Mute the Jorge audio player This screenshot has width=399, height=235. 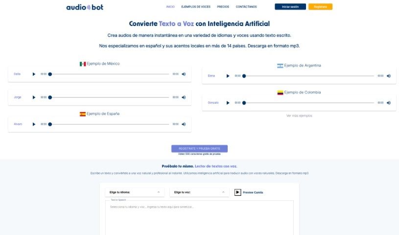click(x=184, y=97)
